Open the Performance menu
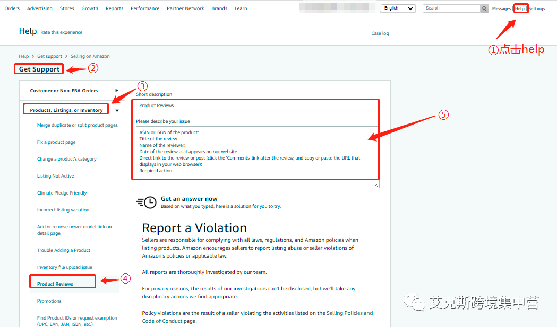Image resolution: width=557 pixels, height=327 pixels. [145, 8]
